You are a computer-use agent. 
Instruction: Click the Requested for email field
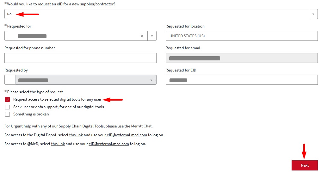[x=242, y=58]
